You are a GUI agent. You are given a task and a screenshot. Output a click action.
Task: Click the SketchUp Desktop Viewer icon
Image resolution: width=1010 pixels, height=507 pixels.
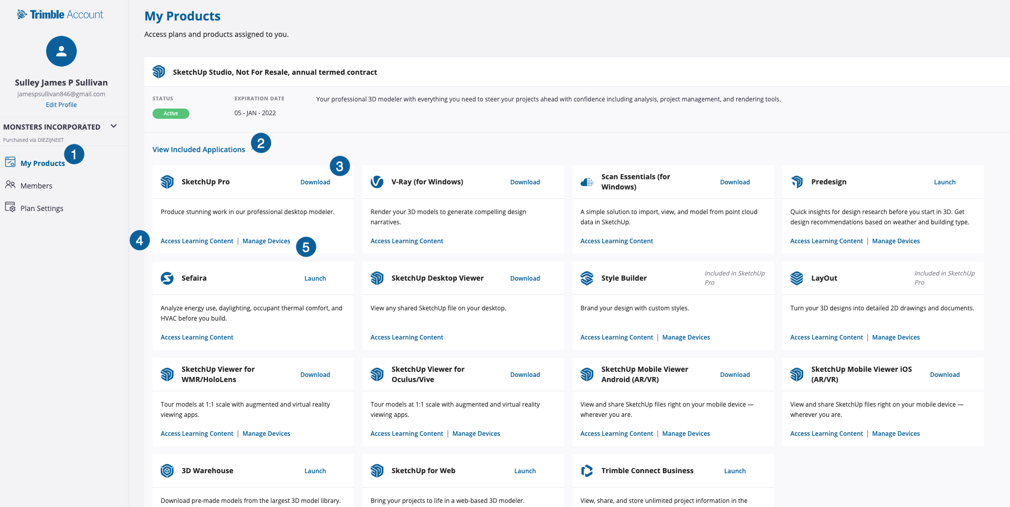click(377, 278)
